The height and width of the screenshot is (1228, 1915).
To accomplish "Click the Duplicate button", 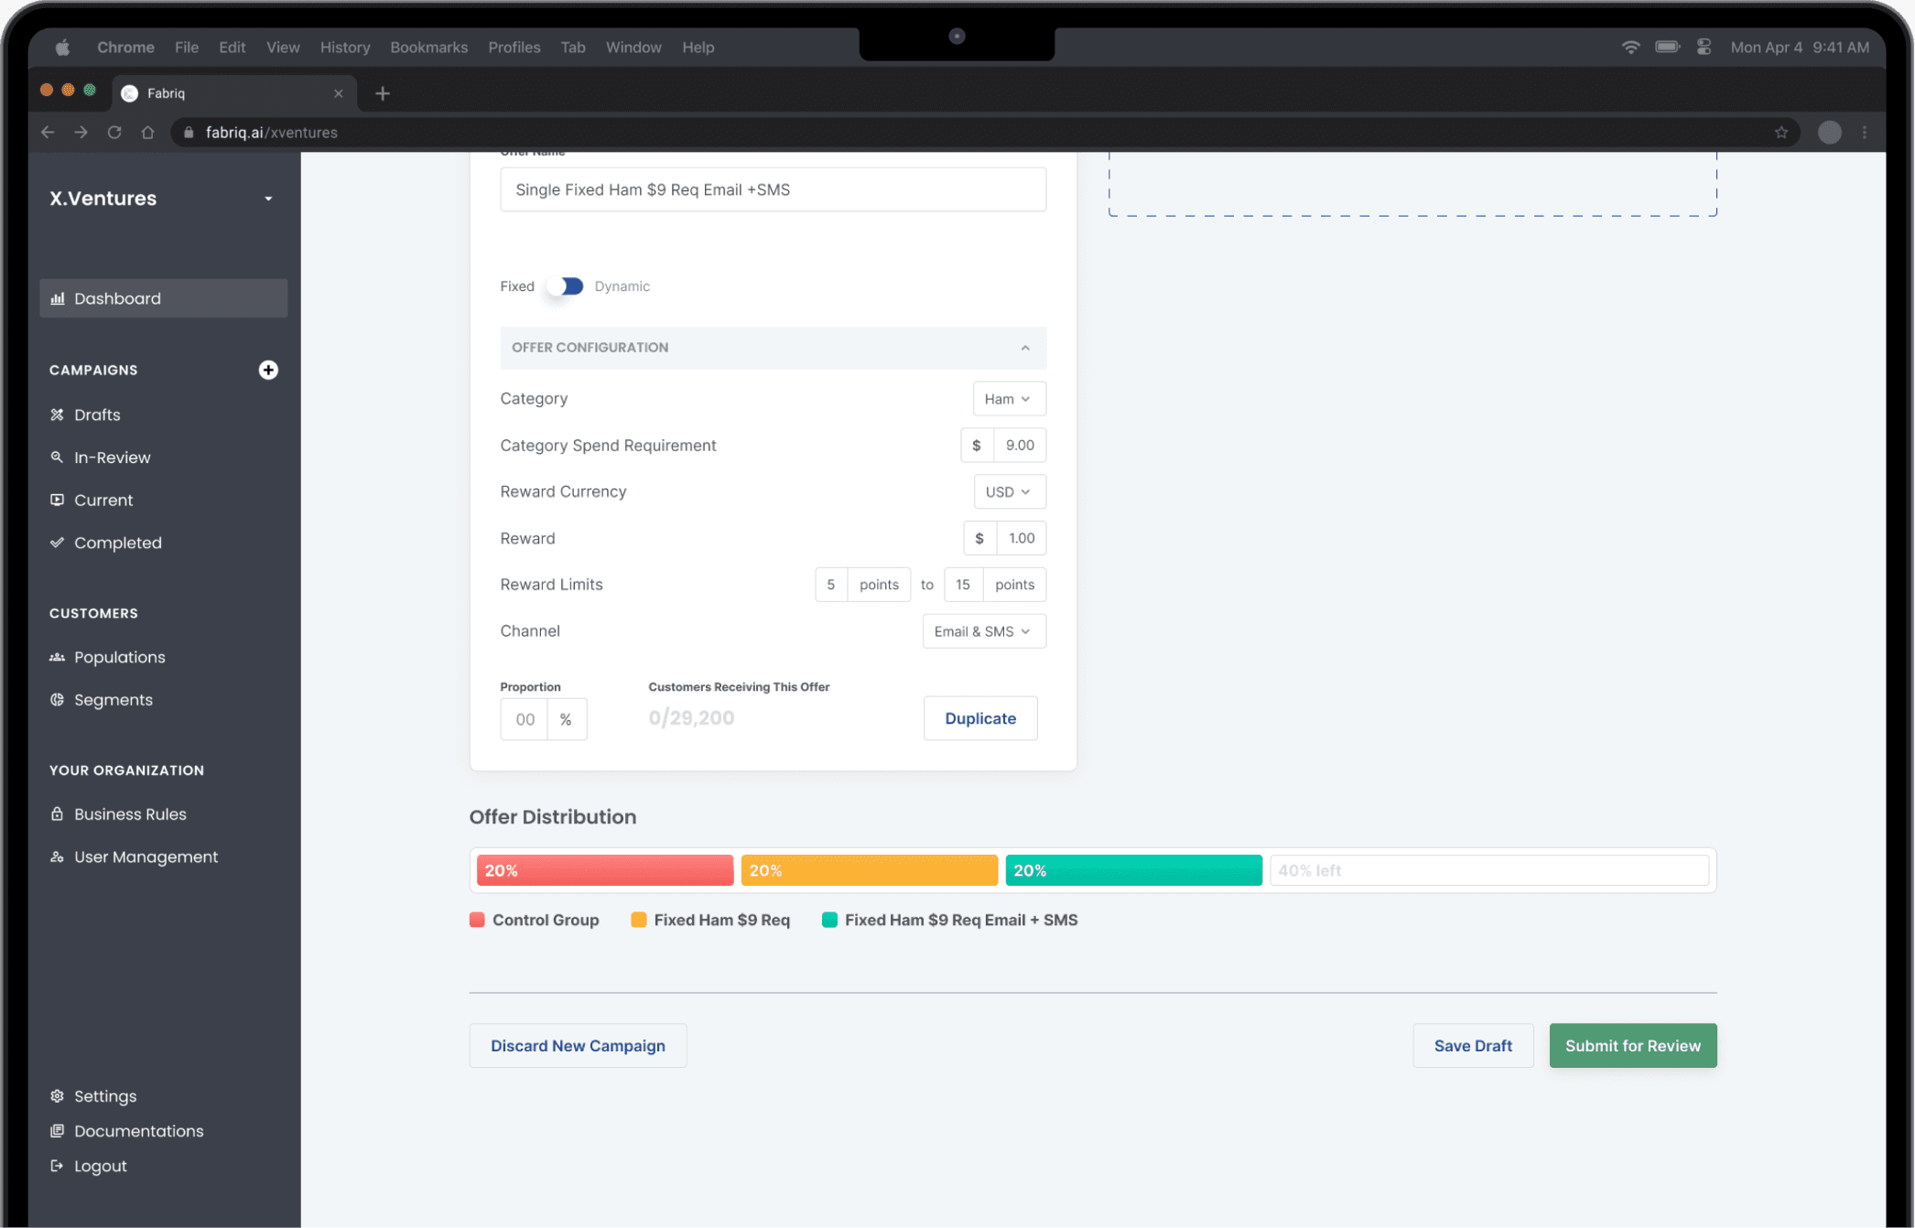I will pyautogui.click(x=980, y=718).
